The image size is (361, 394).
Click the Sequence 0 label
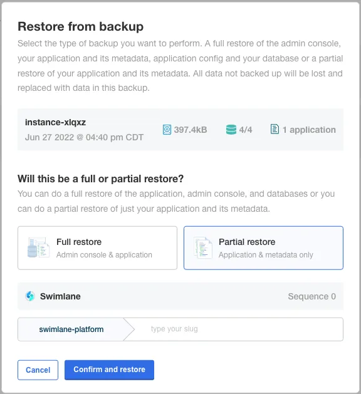[x=311, y=296]
